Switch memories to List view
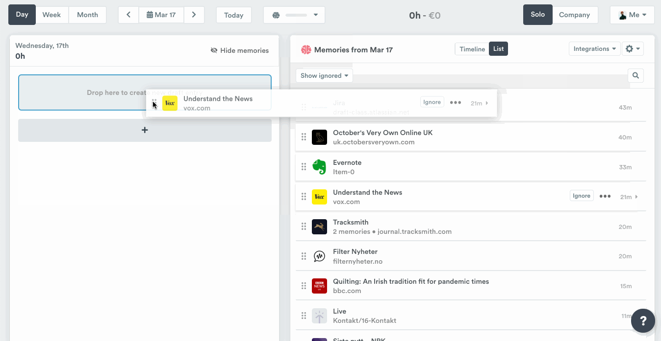This screenshot has height=341, width=661. (x=499, y=49)
